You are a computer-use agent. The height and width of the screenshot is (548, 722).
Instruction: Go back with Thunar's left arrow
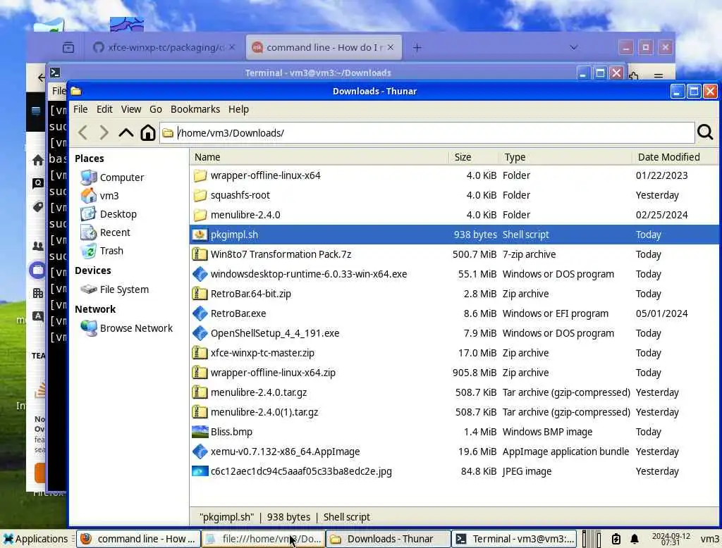[x=83, y=133]
